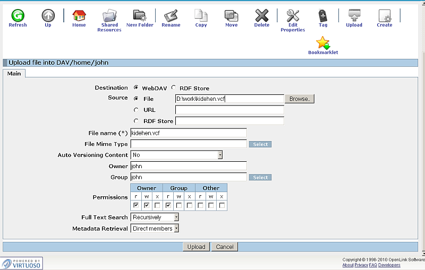Open Edit Properties tool
Screen dimensions: 425x270
pos(293,16)
